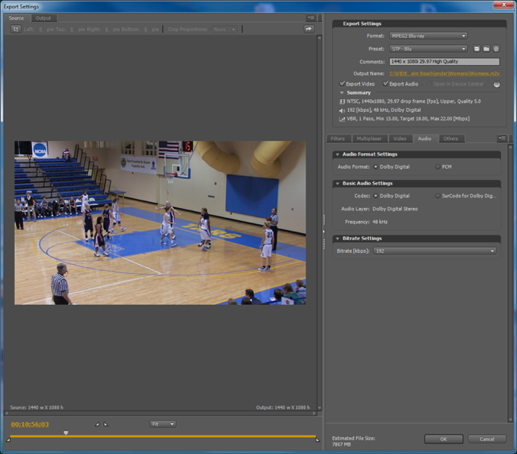Collapse the Summary section
Screen dimensions: 517x454
(x=342, y=93)
